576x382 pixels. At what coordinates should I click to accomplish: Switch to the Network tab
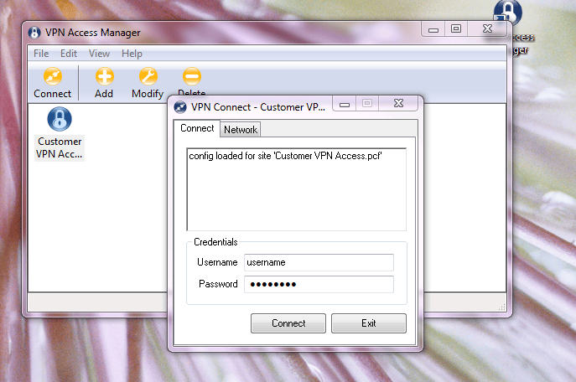click(241, 130)
